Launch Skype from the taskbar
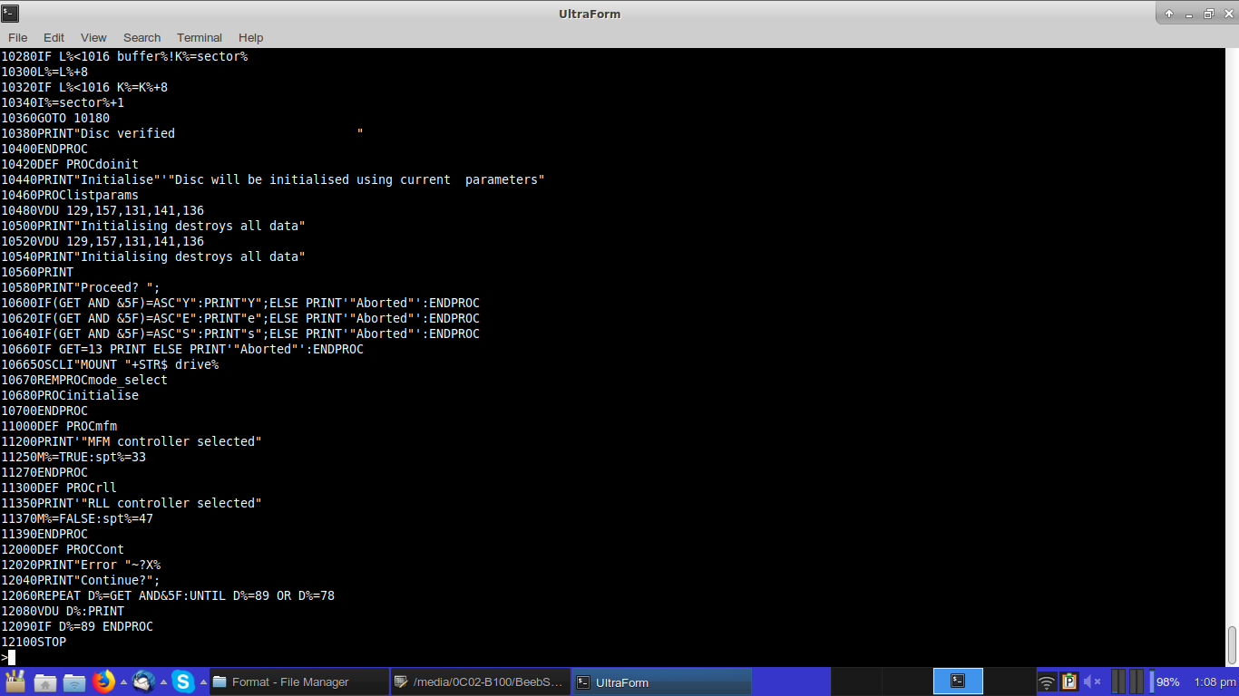 click(x=182, y=681)
